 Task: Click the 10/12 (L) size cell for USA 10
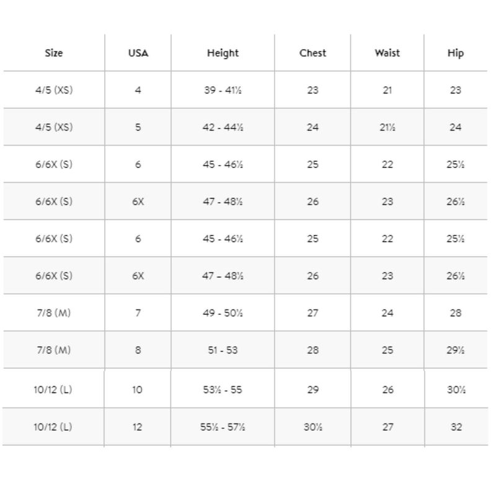tap(53, 389)
